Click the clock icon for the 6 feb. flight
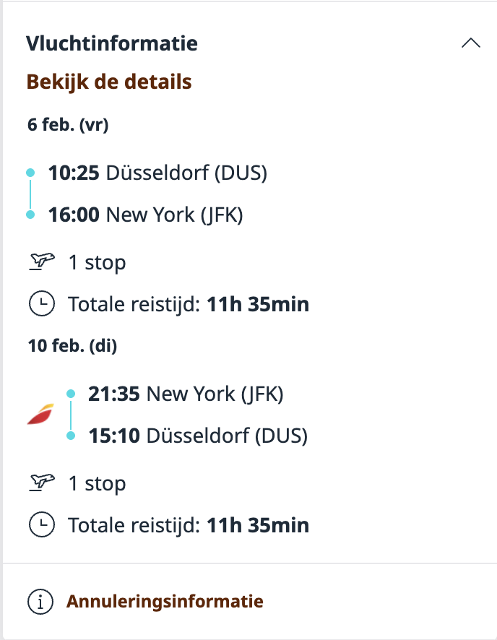This screenshot has width=497, height=640. coord(42,305)
